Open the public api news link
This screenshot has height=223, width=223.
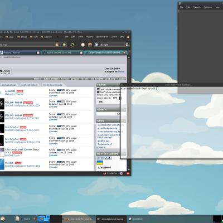click(104, 141)
